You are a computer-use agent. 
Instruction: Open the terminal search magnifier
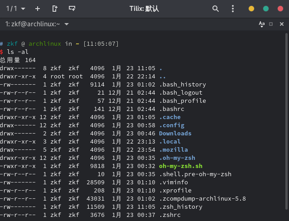[x=216, y=9]
